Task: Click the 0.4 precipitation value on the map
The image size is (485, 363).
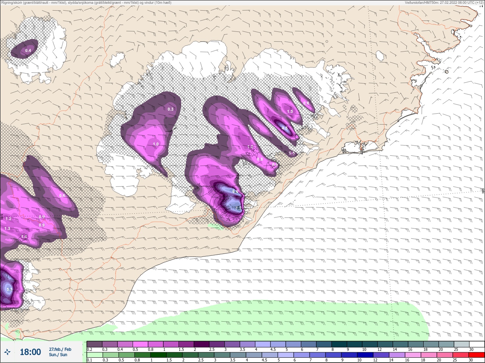Action: (28, 50)
